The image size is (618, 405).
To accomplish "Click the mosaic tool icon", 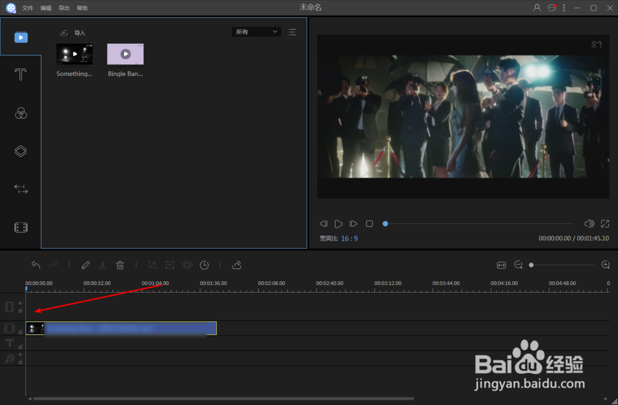I will [x=187, y=265].
